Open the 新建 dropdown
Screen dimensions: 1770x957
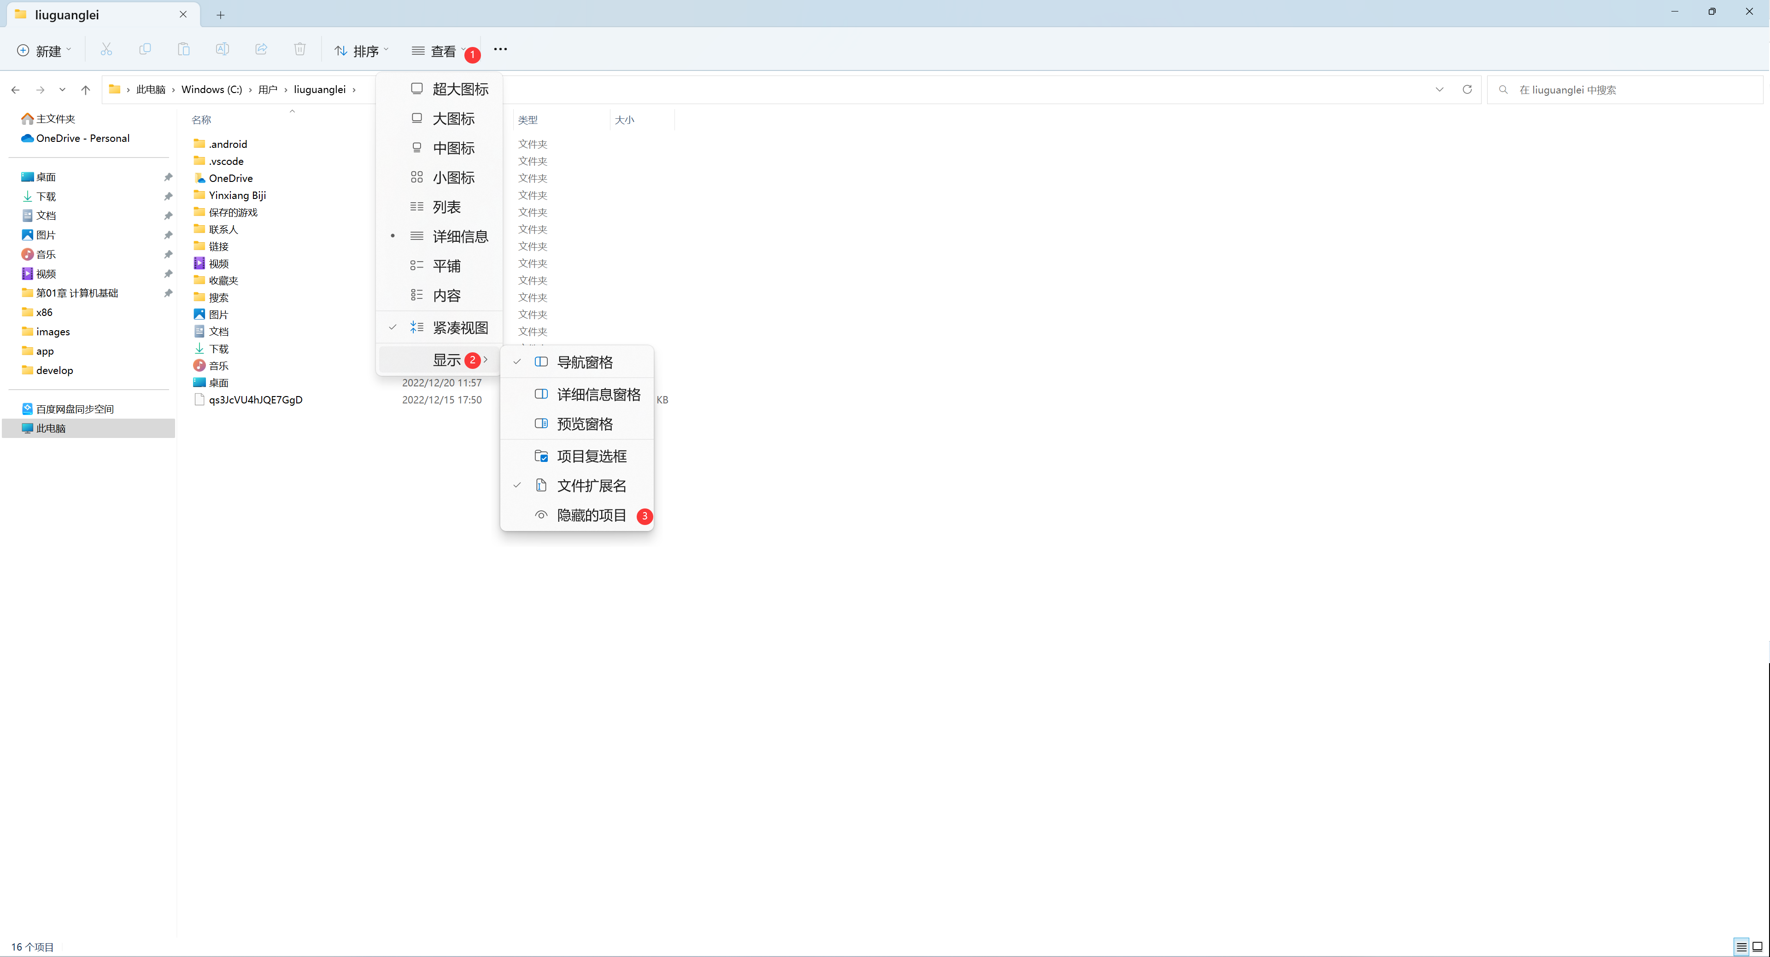coord(44,51)
